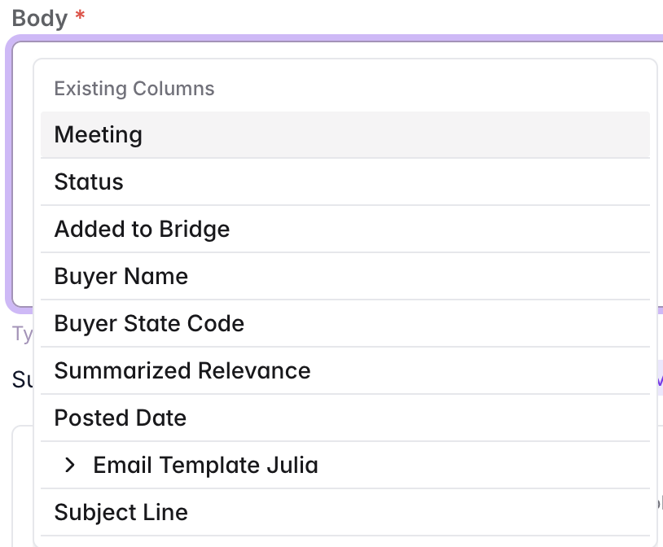Viewport: 663px width, 547px height.
Task: Pick Posted Date from the list
Action: [x=121, y=418]
